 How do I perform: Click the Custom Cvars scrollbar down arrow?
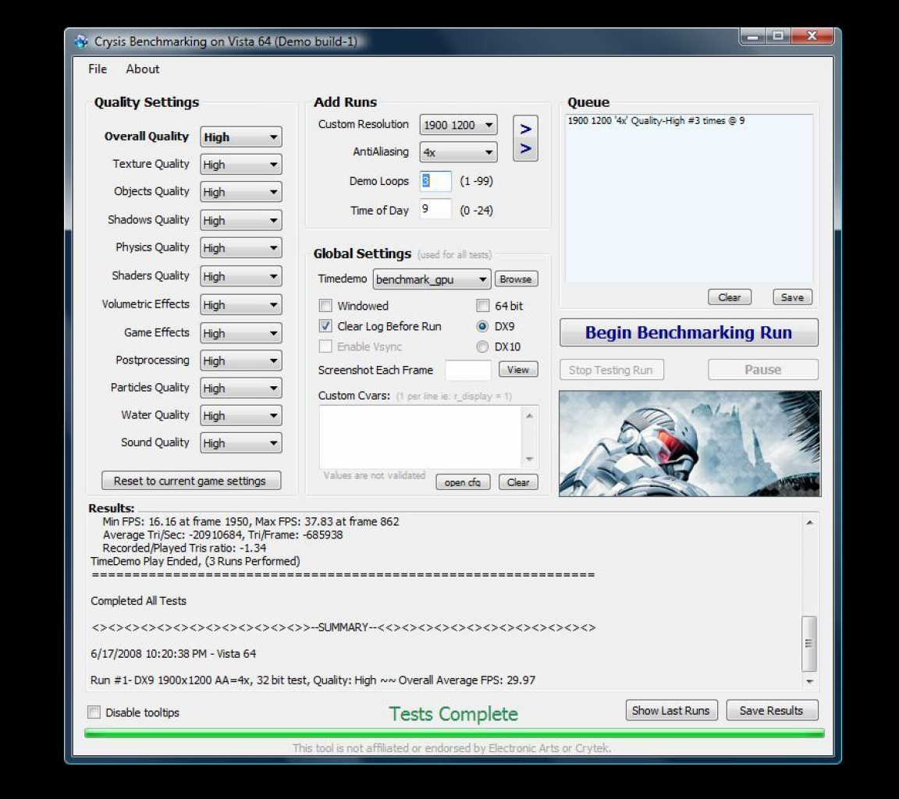tap(529, 459)
